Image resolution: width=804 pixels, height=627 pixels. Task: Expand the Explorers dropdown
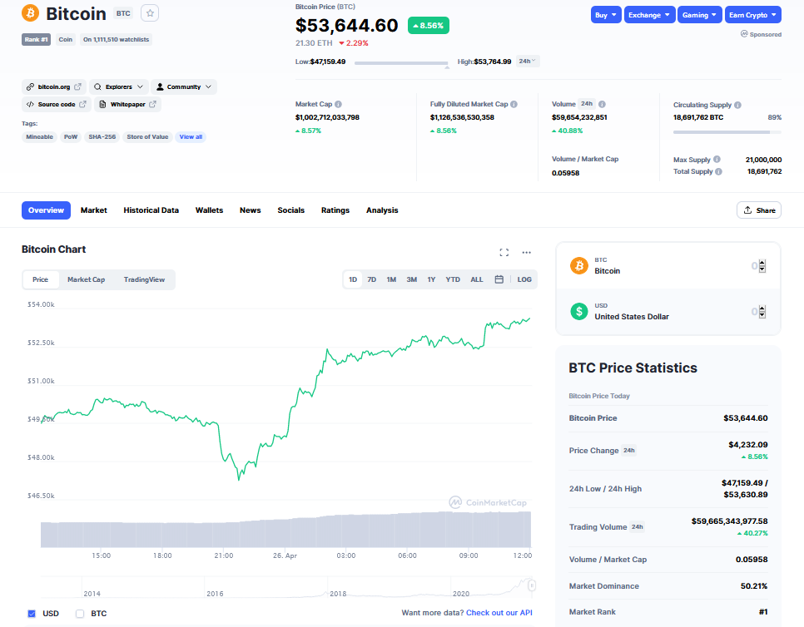coord(119,86)
